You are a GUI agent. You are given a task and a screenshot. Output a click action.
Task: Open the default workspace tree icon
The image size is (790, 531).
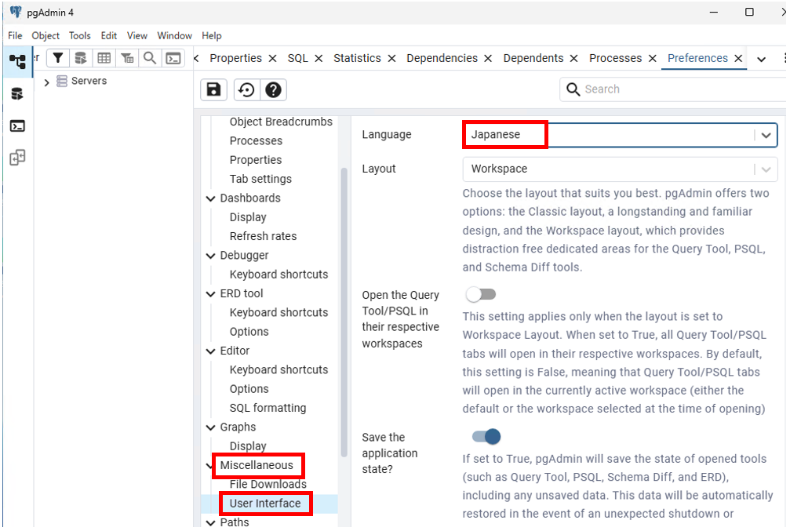17,61
